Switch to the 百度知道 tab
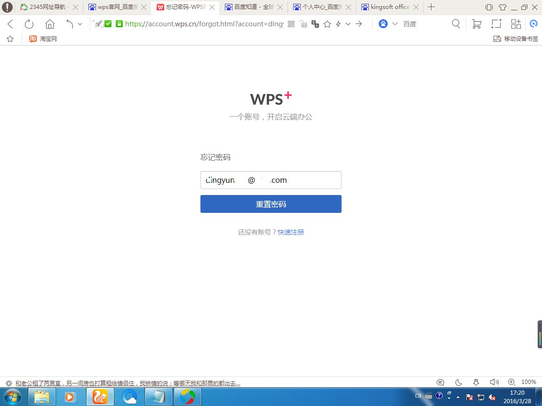The height and width of the screenshot is (406, 542). point(251,7)
